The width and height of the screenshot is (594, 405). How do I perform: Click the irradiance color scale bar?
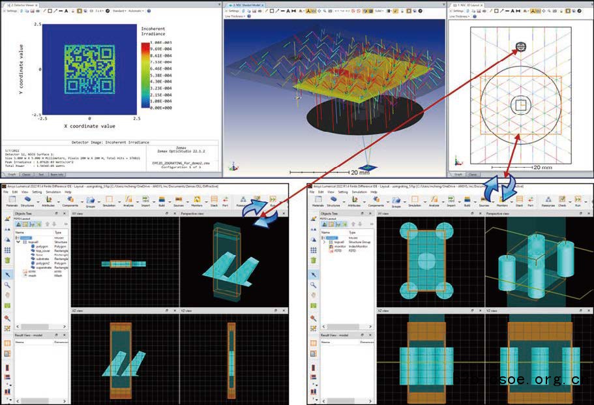pos(145,72)
